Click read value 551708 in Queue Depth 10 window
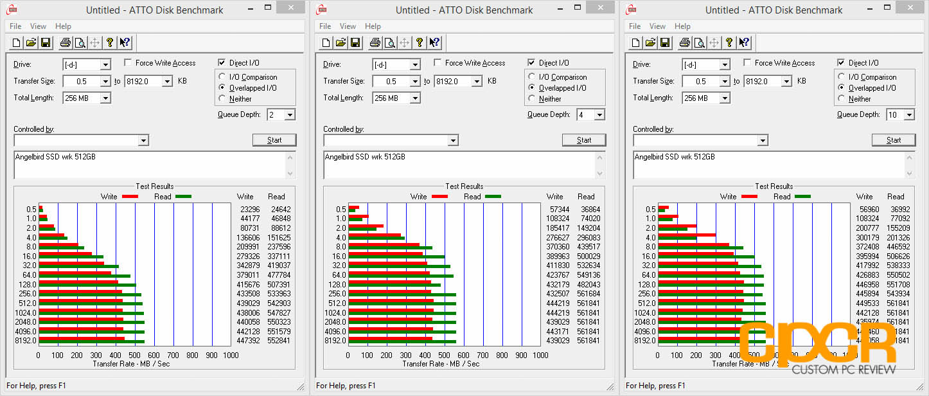The width and height of the screenshot is (929, 396). pos(898,285)
